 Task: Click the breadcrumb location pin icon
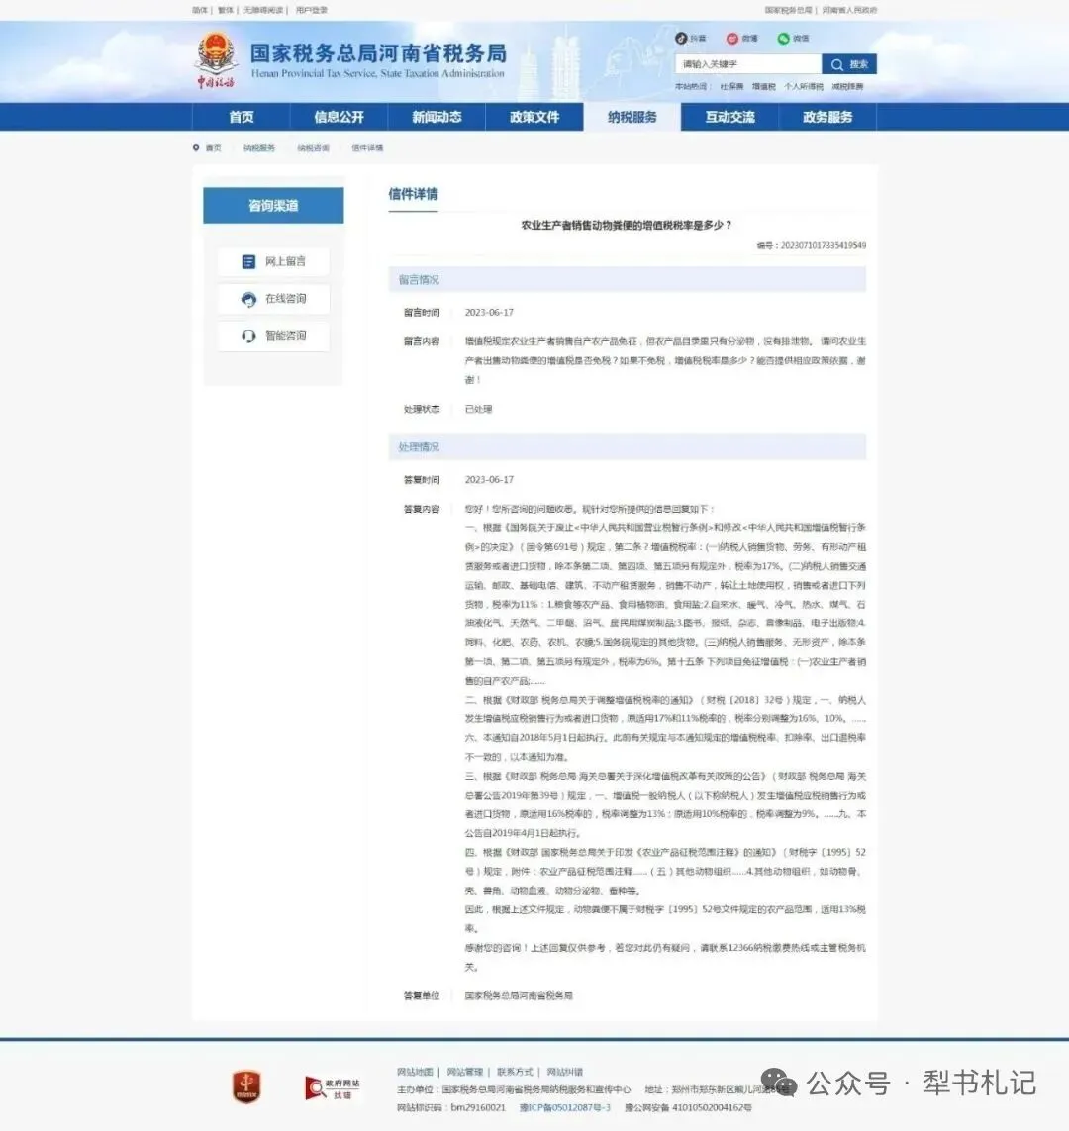pyautogui.click(x=195, y=147)
